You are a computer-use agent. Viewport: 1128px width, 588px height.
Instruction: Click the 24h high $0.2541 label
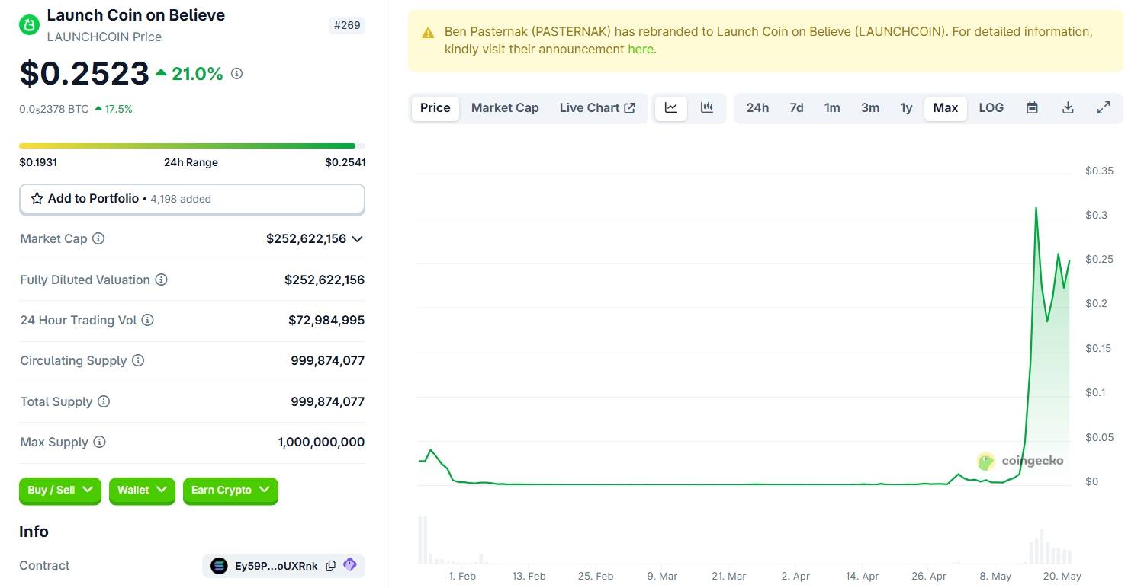[x=345, y=162]
